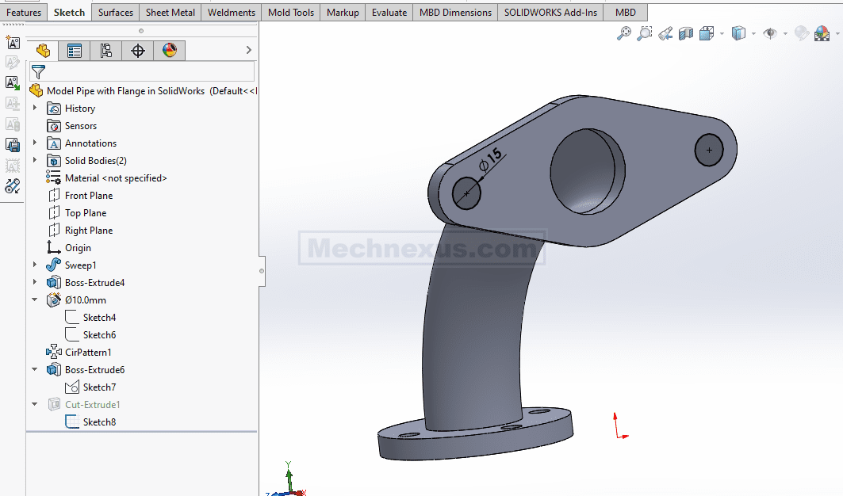
Task: Expand the Sweep1 feature arrow
Action: click(35, 265)
